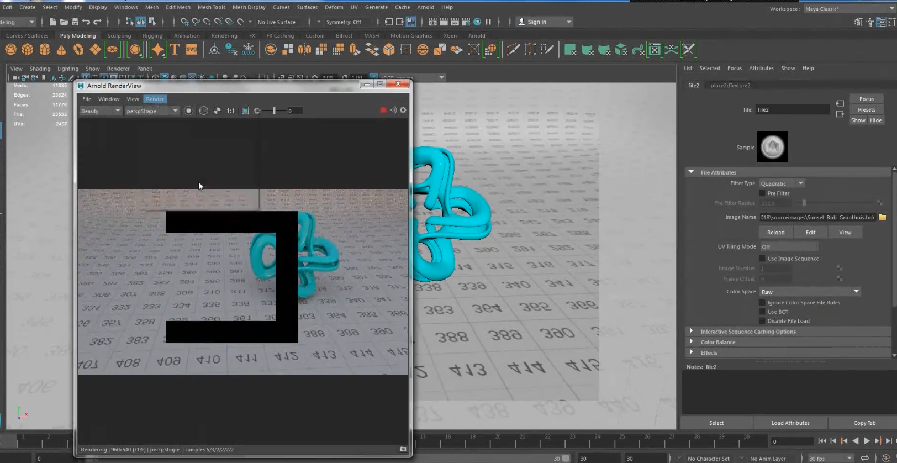This screenshot has height=463, width=897.
Task: Expand the Color Balance section
Action: tap(691, 341)
